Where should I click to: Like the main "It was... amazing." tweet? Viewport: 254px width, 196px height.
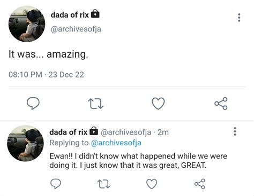pos(158,104)
